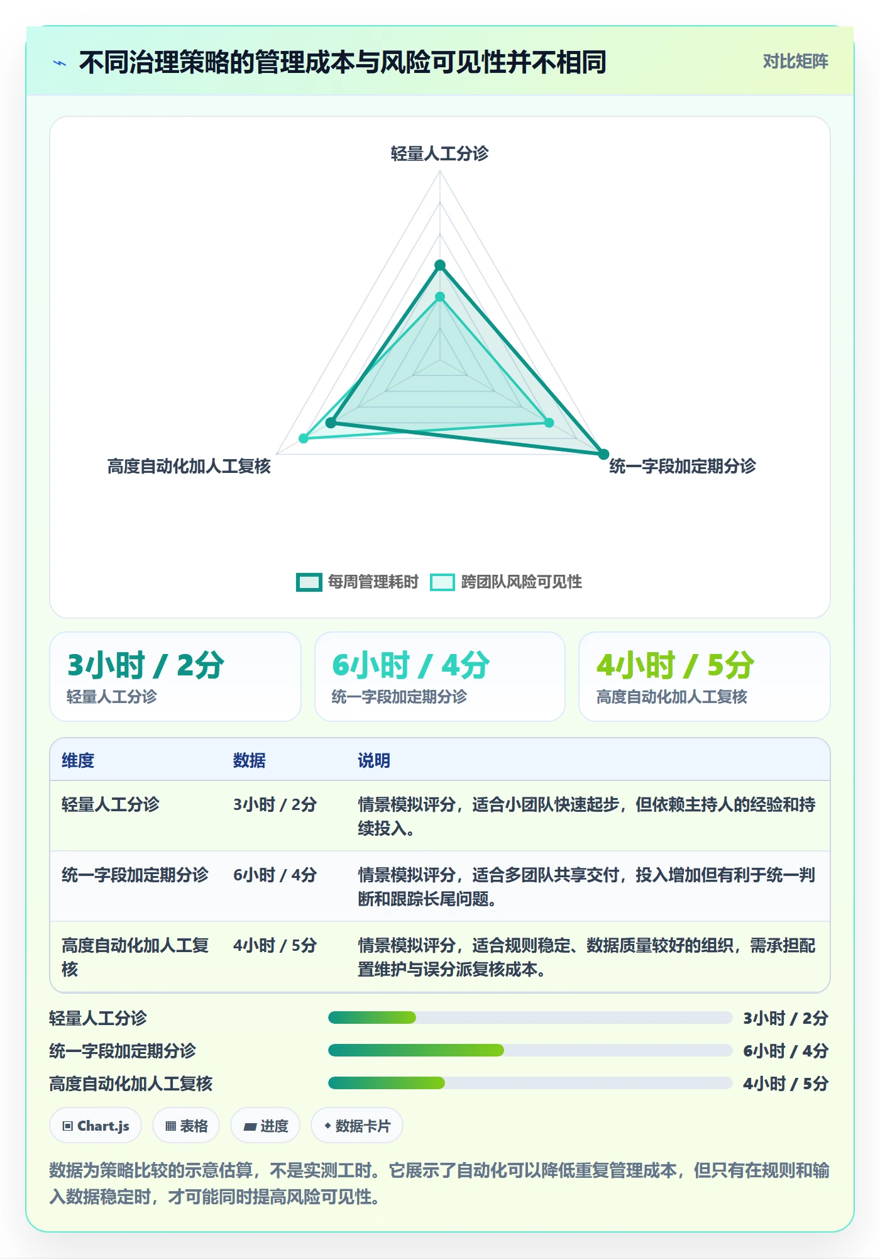Viewport: 880px width, 1259px height.
Task: Click the 统一字段加定期分诊 progress bar
Action: pyautogui.click(x=530, y=1050)
